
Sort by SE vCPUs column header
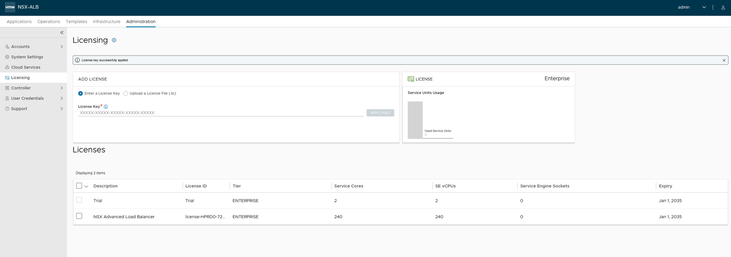(x=445, y=186)
